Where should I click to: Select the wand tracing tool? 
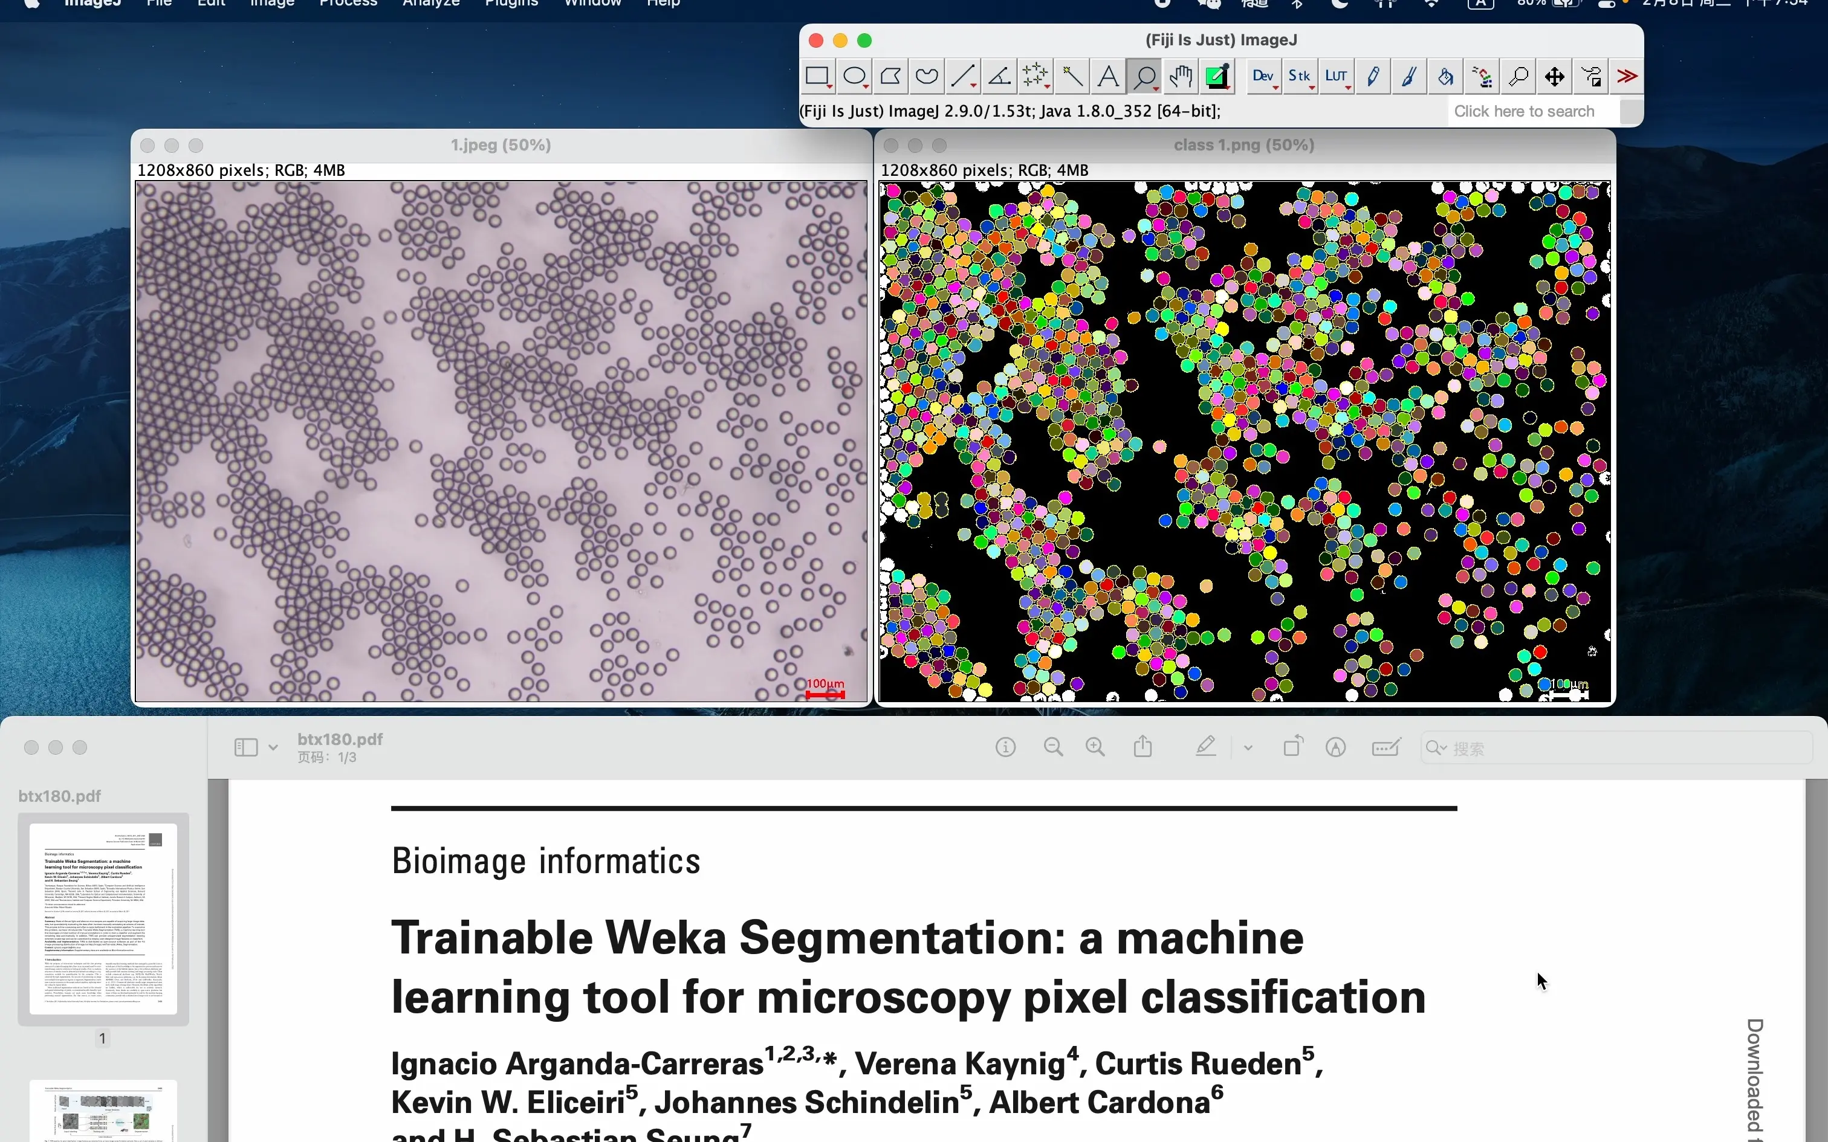coord(1071,76)
